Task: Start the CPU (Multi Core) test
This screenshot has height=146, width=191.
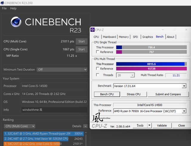Action: tap(81, 41)
